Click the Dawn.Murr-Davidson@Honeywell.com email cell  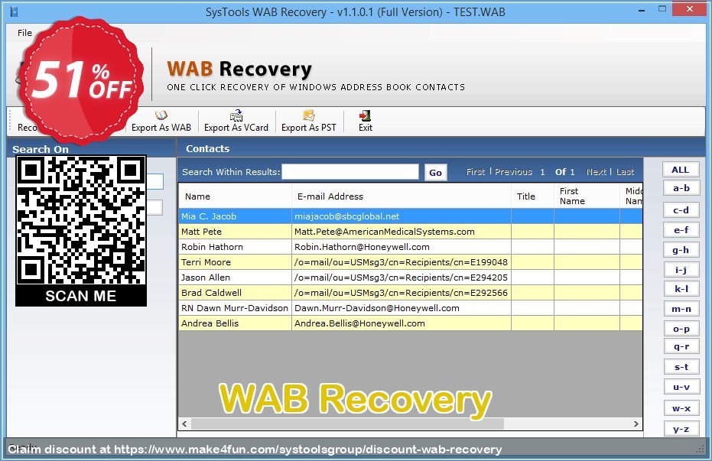[x=402, y=308]
